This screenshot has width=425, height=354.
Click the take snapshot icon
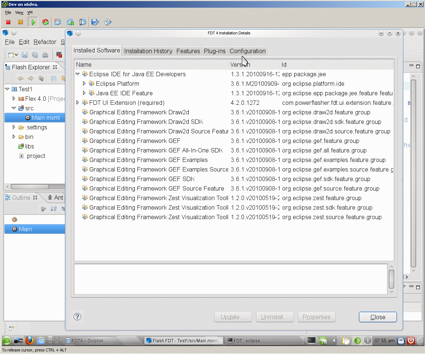pyautogui.click(x=58, y=22)
